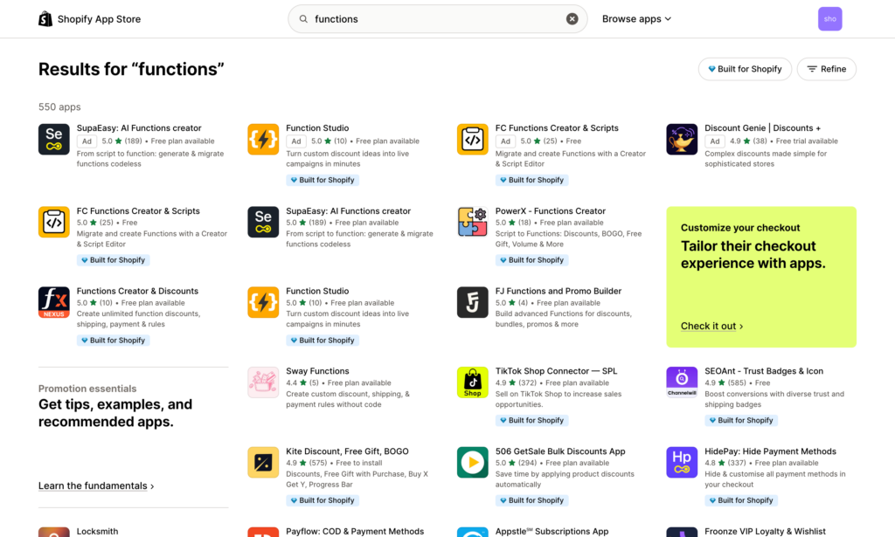
Task: Open Functions Creator & Discounts title
Action: pos(137,292)
